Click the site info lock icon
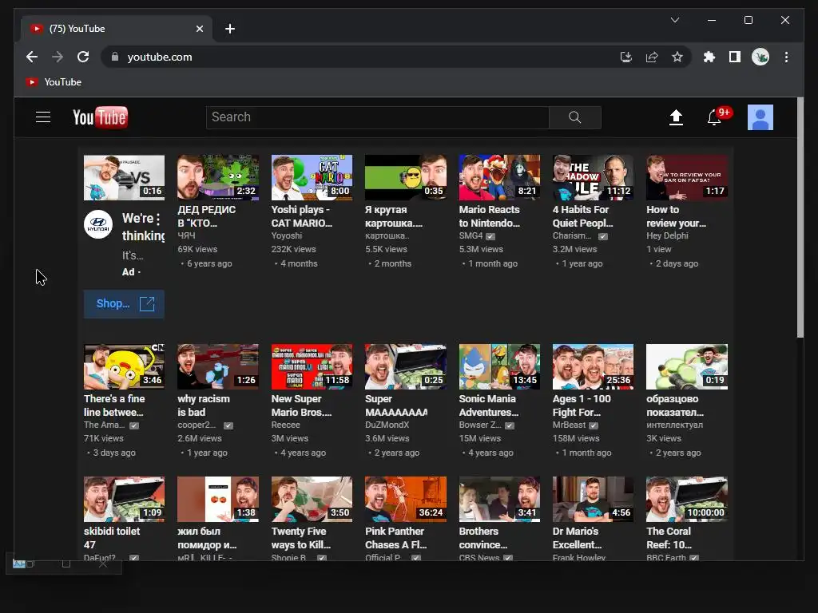 point(115,57)
